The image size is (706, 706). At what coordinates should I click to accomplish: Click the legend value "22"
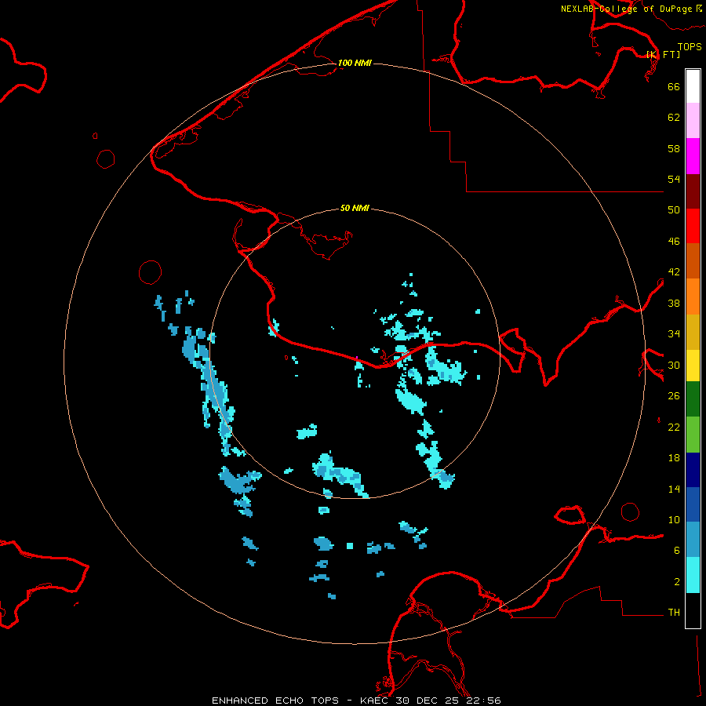(x=674, y=427)
